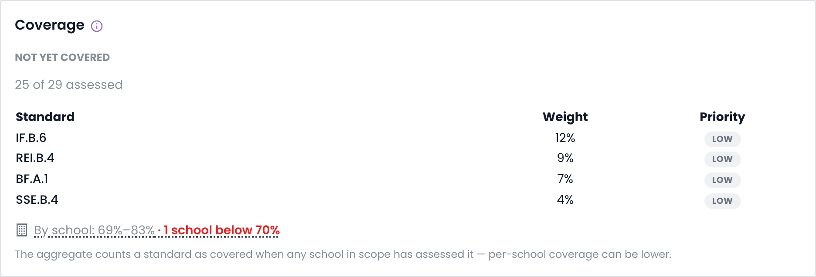Click the 4% weight value
This screenshot has width=816, height=277.
pos(565,200)
